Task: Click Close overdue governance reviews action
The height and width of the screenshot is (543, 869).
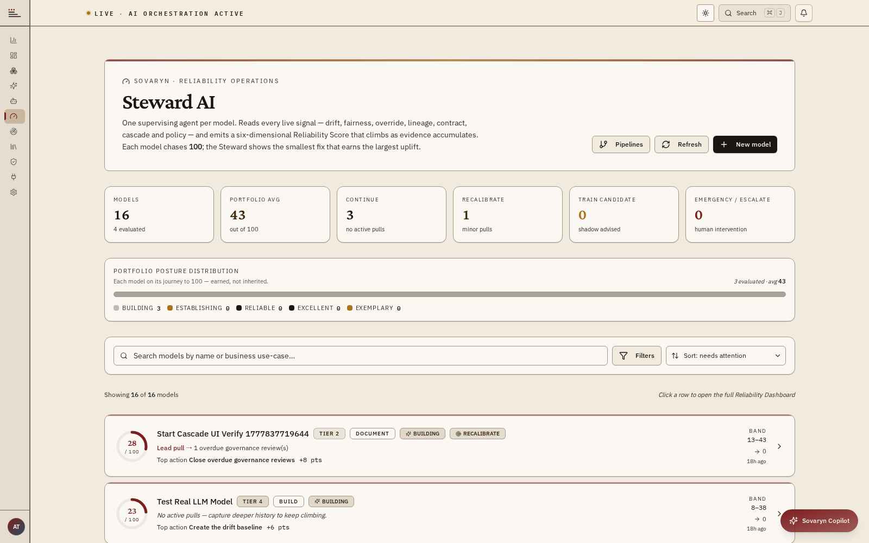Action: (x=242, y=460)
